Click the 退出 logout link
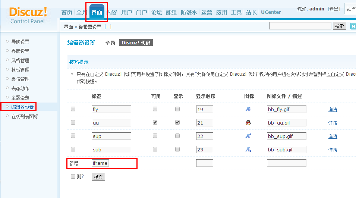Viewport: 356px width, 198px height. pyautogui.click(x=334, y=9)
